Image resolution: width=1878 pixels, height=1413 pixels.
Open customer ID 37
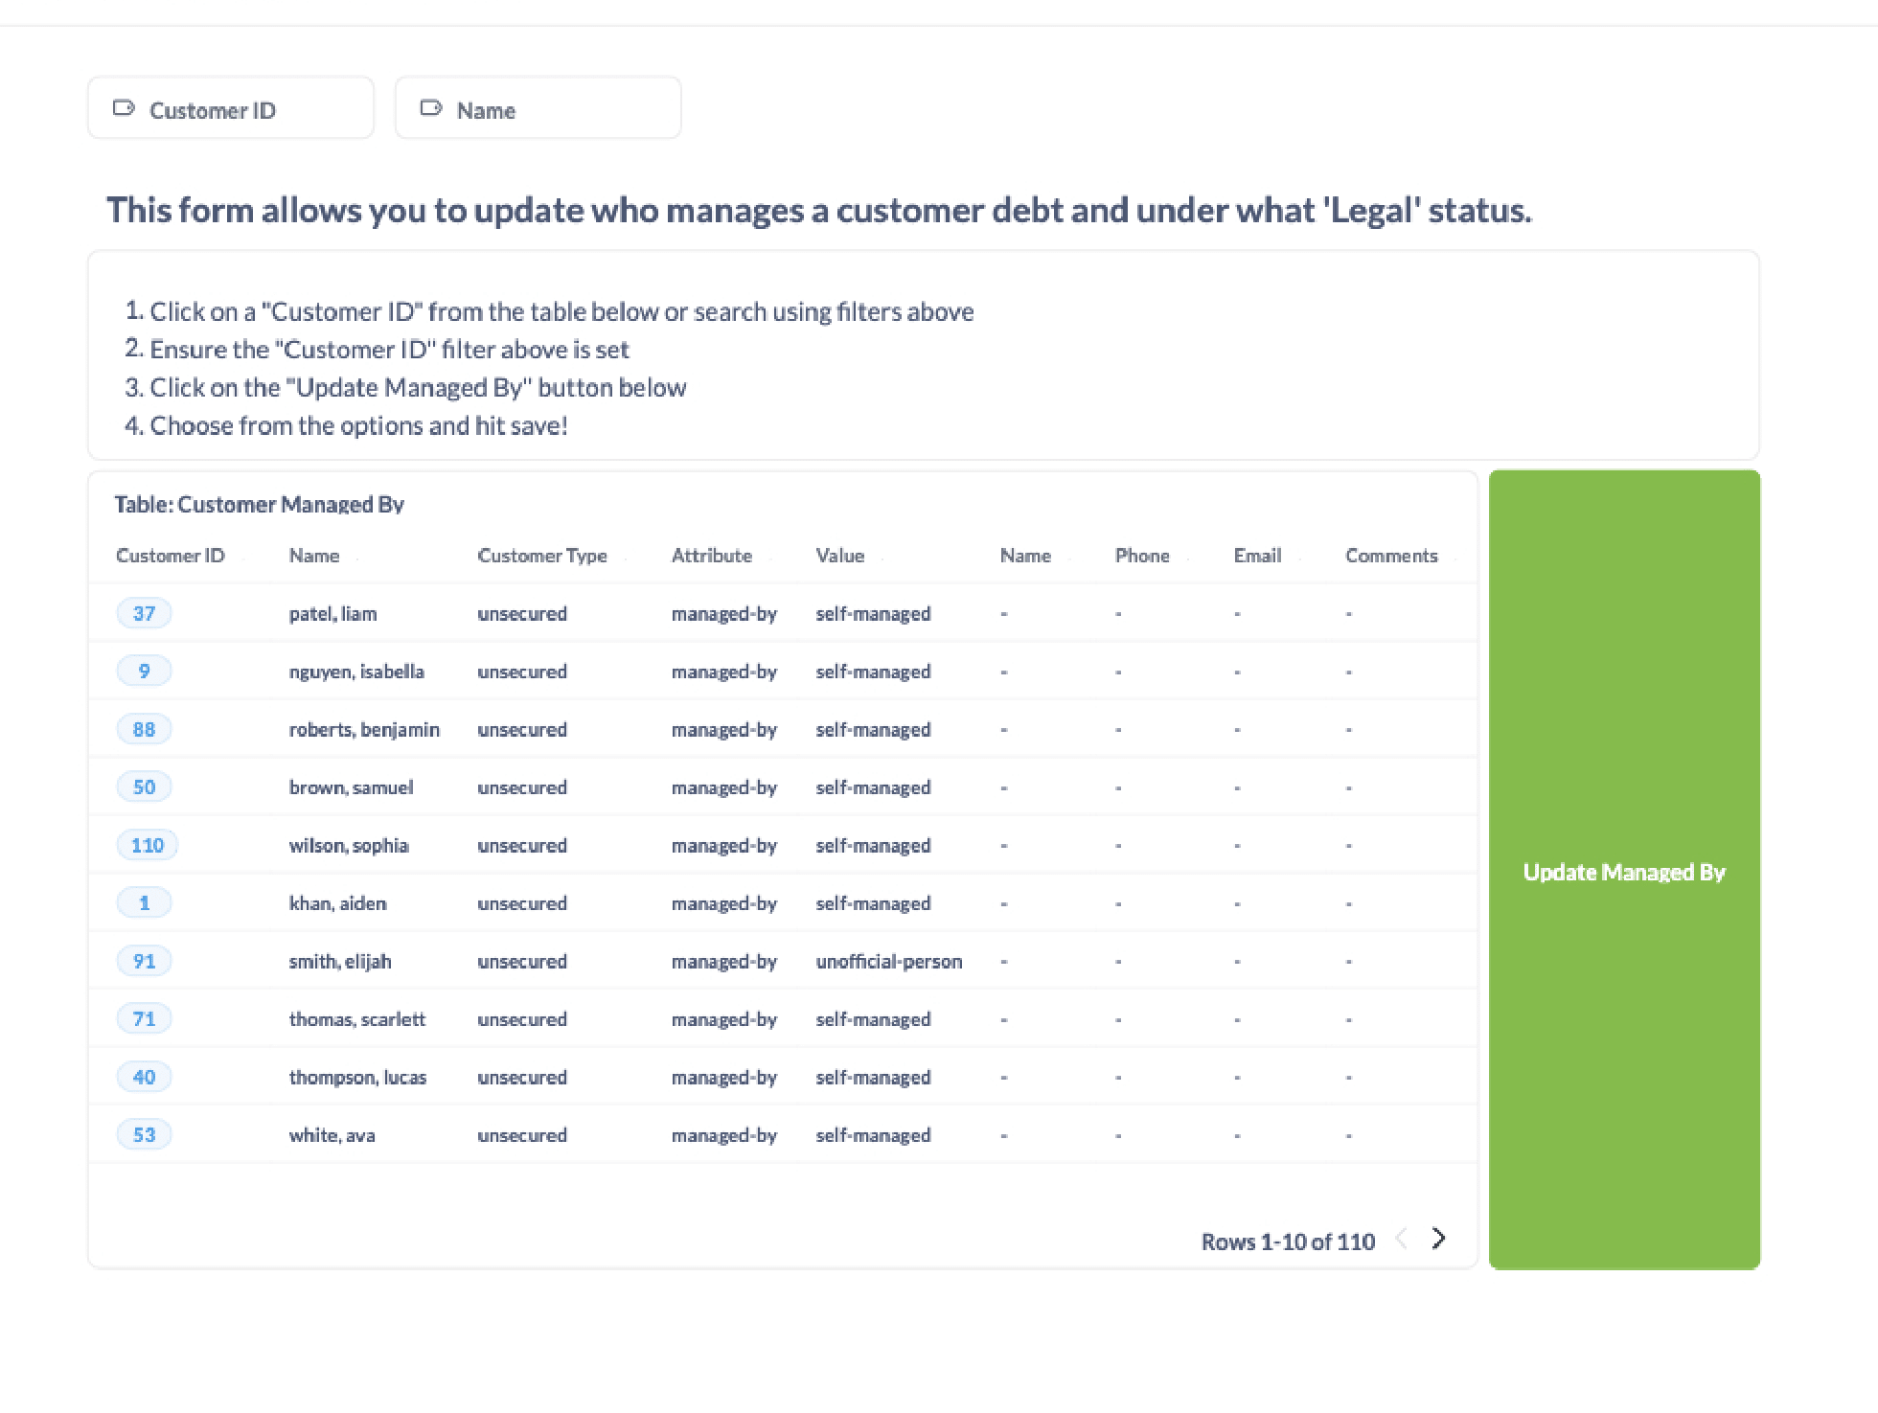[x=144, y=613]
